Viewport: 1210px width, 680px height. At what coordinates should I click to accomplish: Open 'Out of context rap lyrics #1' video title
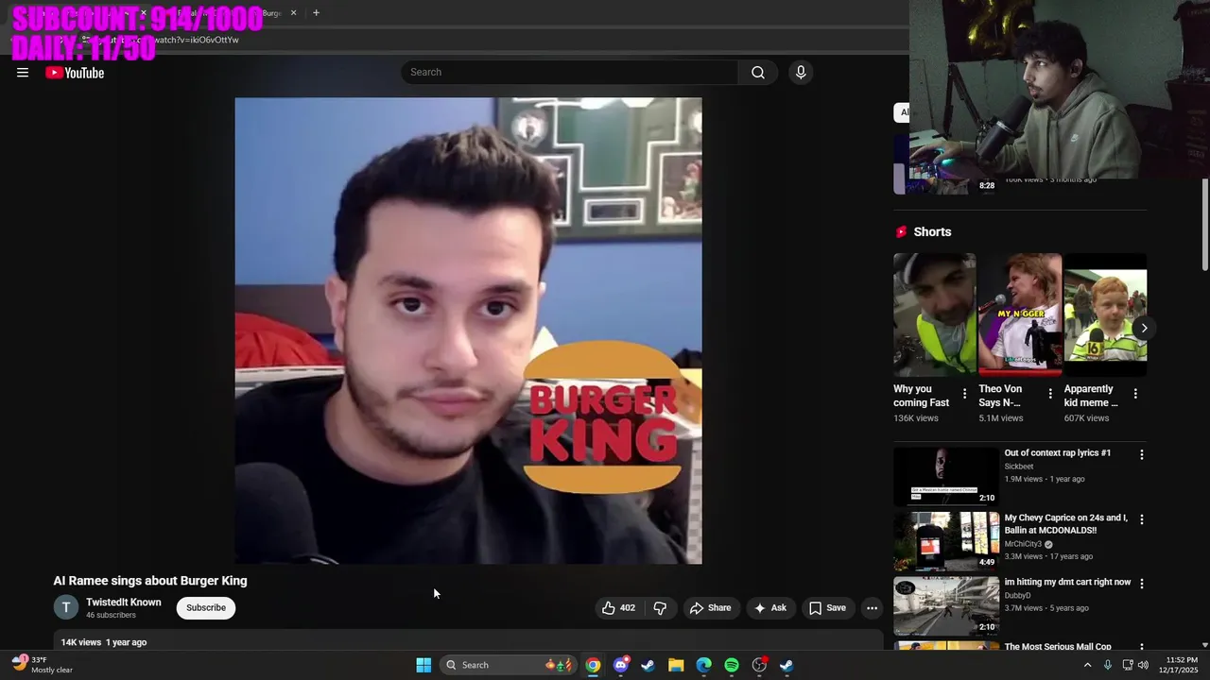1057,453
